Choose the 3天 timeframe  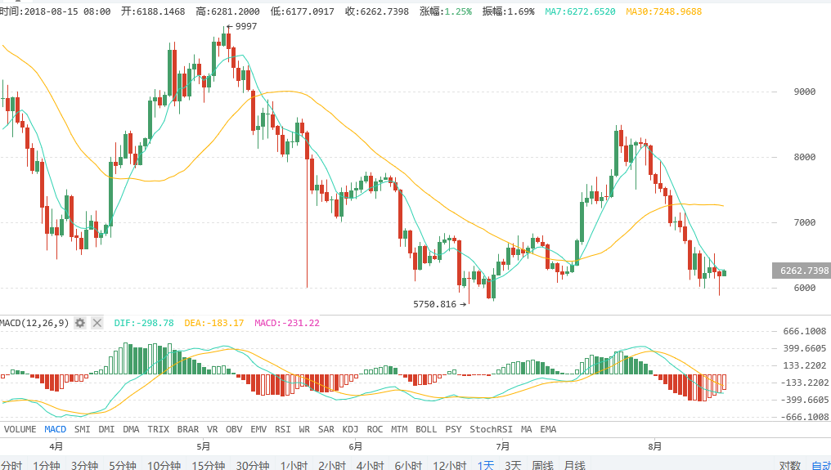(513, 465)
